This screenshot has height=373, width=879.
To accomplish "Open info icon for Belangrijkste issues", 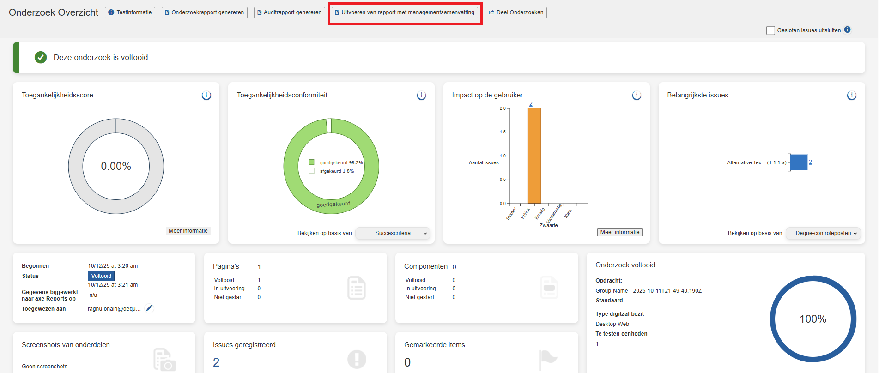I will (851, 96).
